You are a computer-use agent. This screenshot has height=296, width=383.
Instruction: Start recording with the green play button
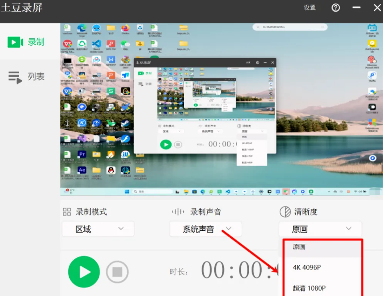[x=84, y=272]
